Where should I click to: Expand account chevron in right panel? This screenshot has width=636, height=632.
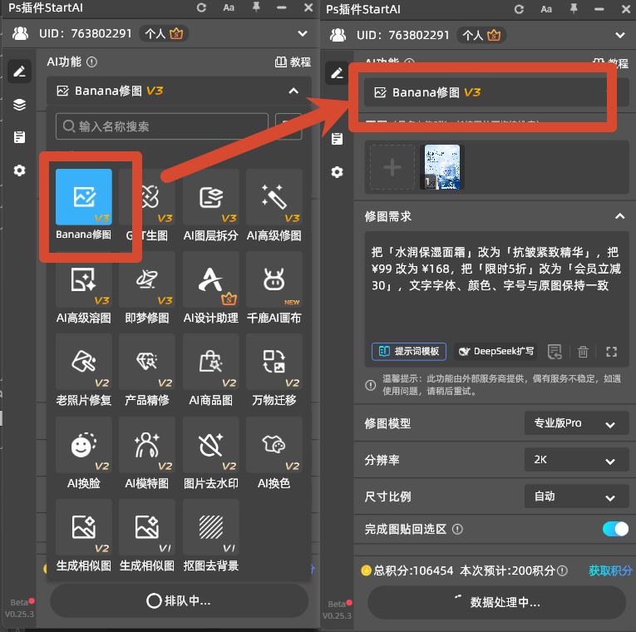619,35
